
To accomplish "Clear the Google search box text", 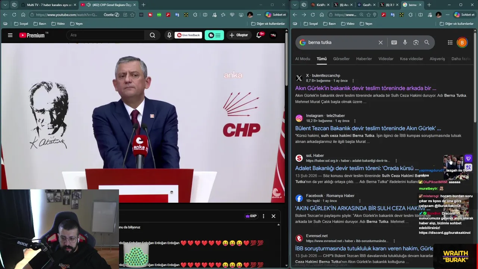I will pyautogui.click(x=381, y=43).
